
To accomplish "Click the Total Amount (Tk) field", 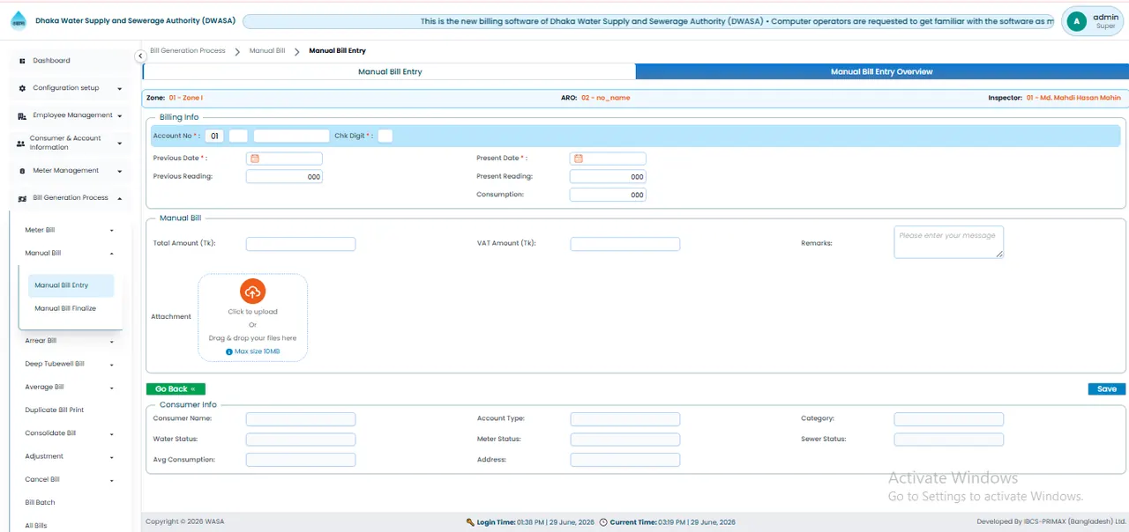I will click(301, 244).
